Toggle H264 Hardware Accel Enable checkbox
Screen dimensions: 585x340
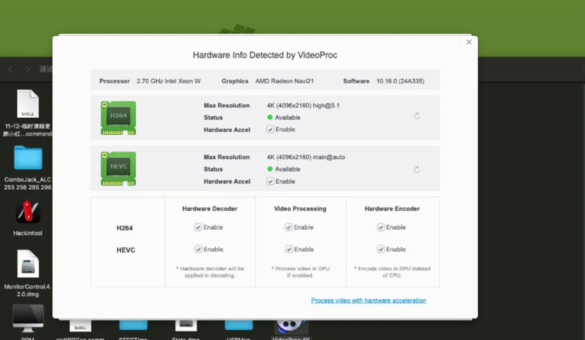271,130
